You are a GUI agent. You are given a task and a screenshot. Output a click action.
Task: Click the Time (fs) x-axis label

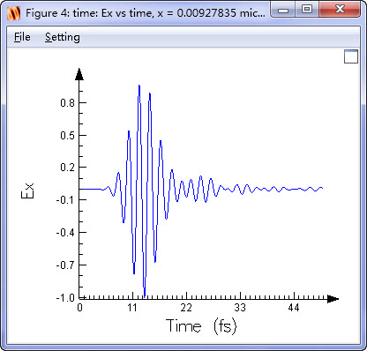(201, 325)
